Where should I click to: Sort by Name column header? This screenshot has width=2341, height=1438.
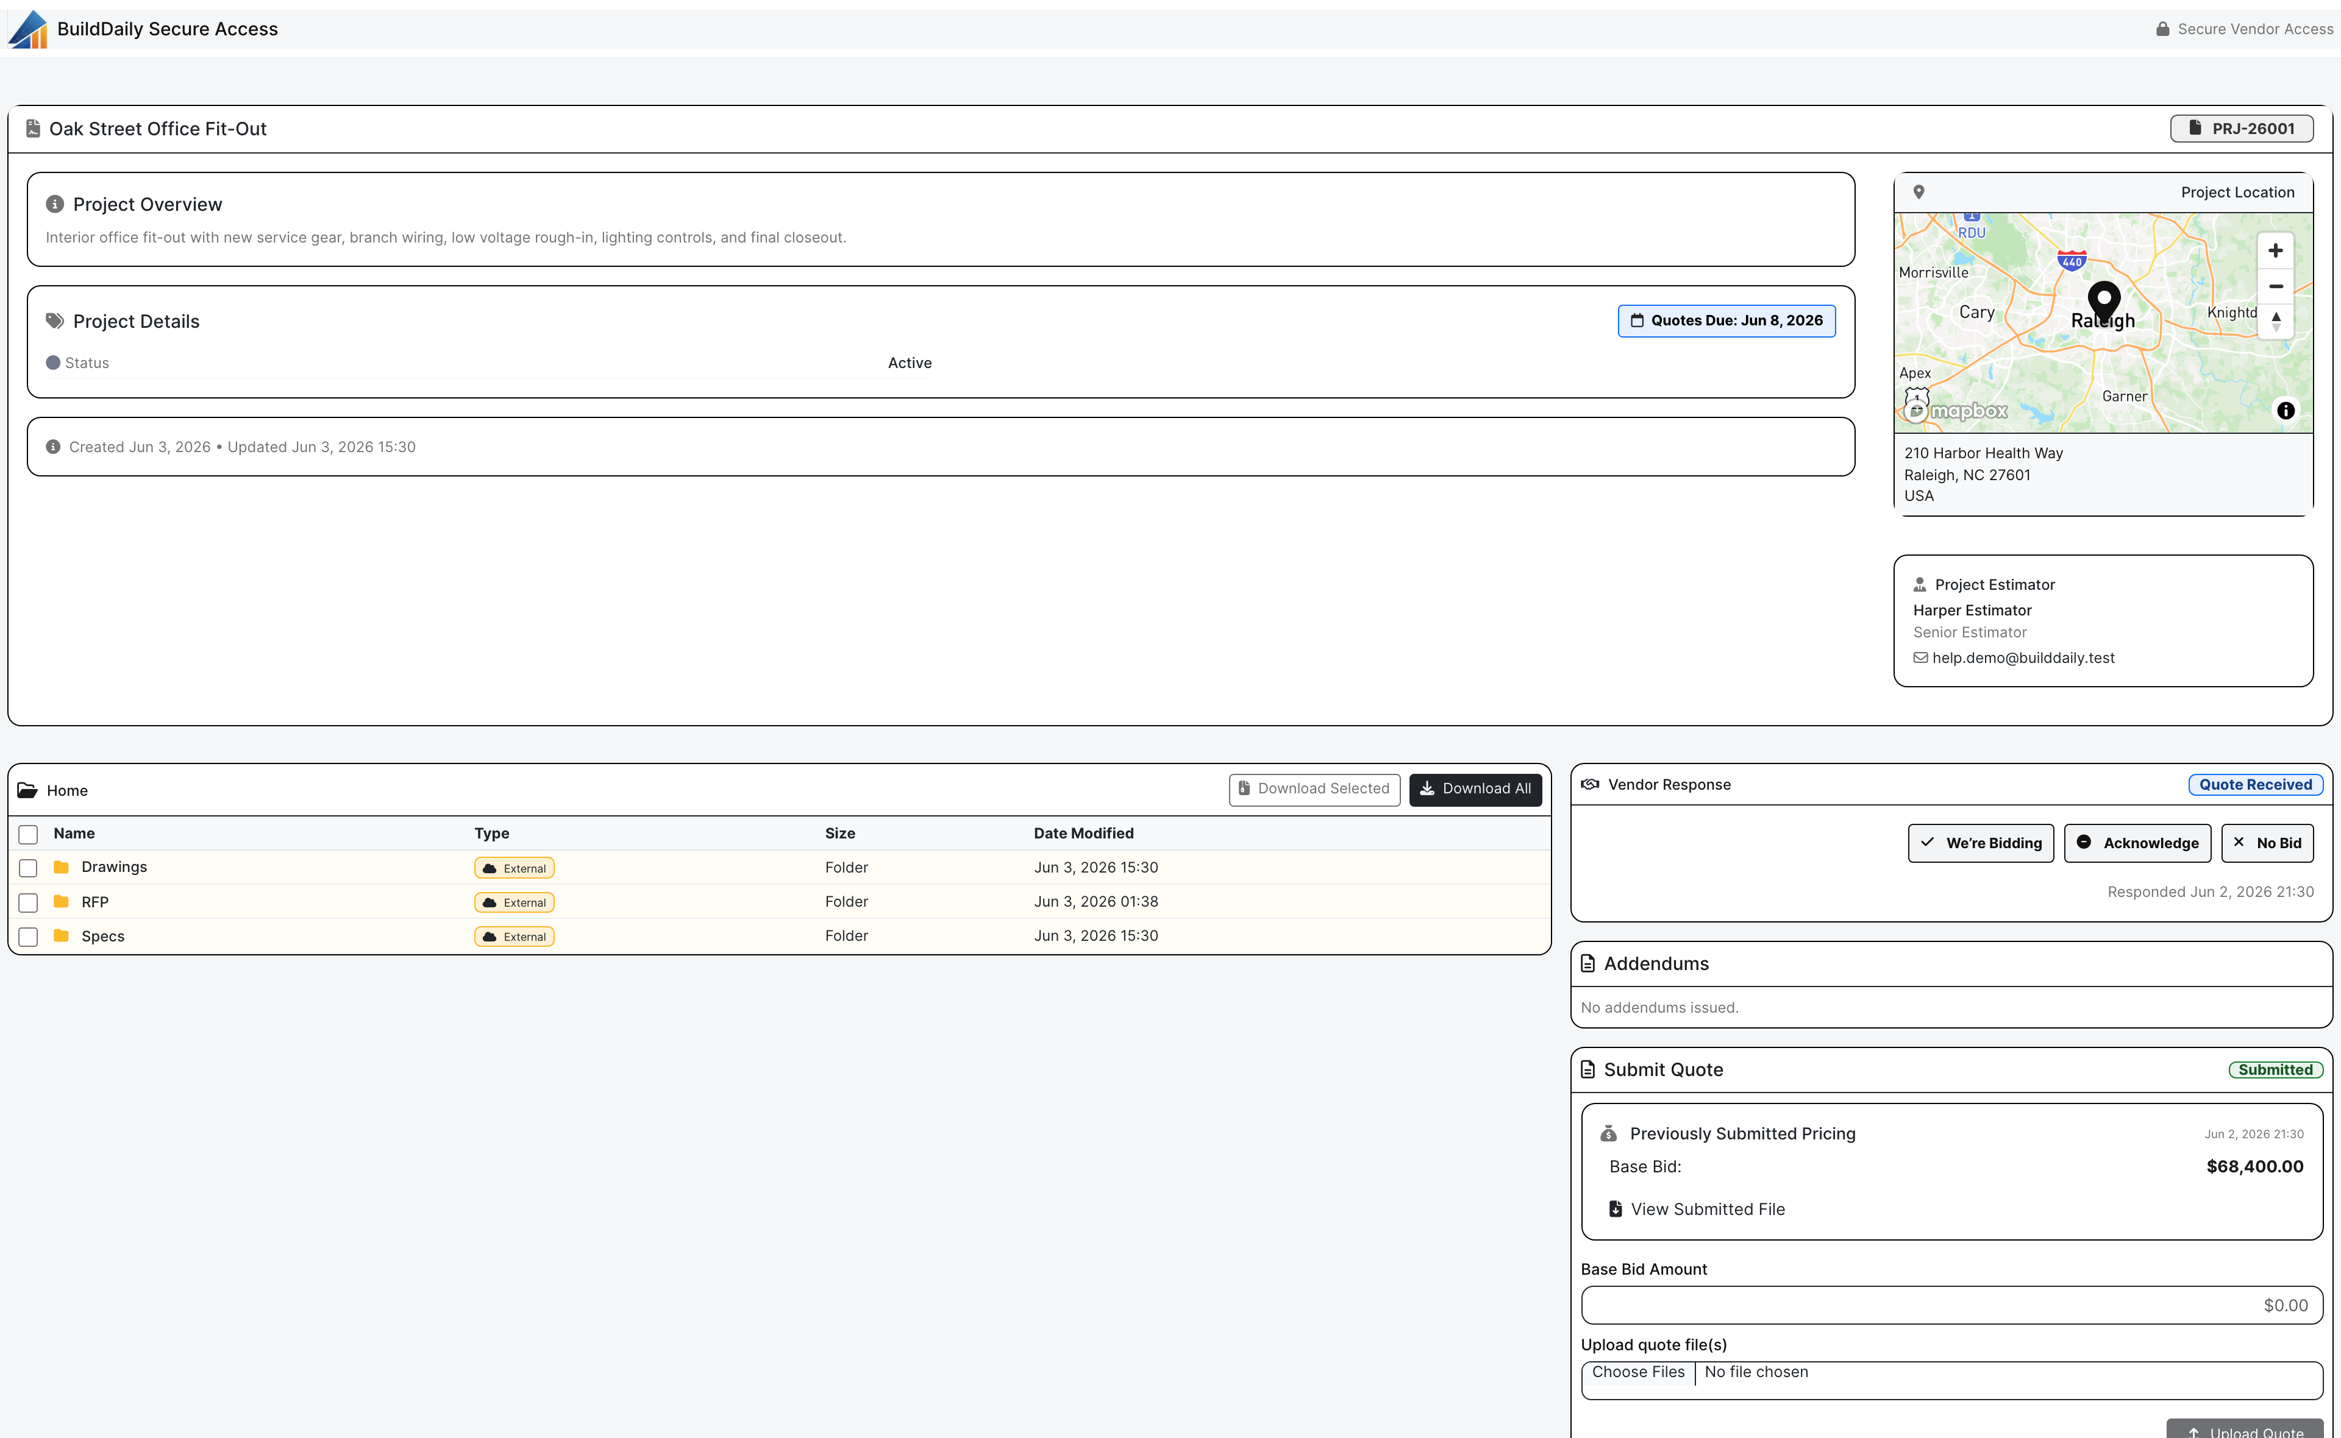click(74, 833)
